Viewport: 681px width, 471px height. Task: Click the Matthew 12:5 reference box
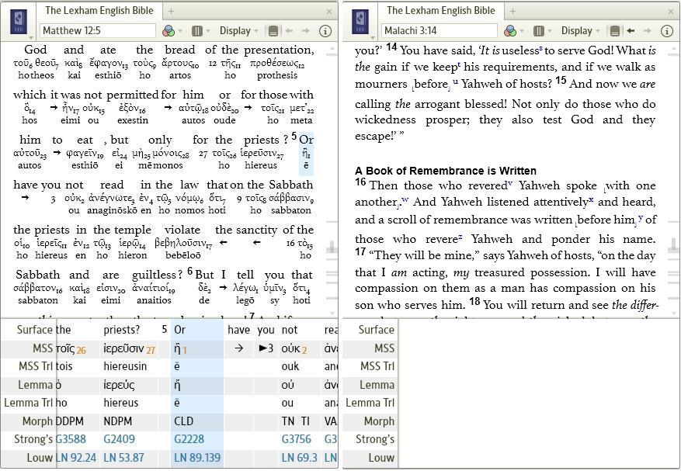coord(98,31)
